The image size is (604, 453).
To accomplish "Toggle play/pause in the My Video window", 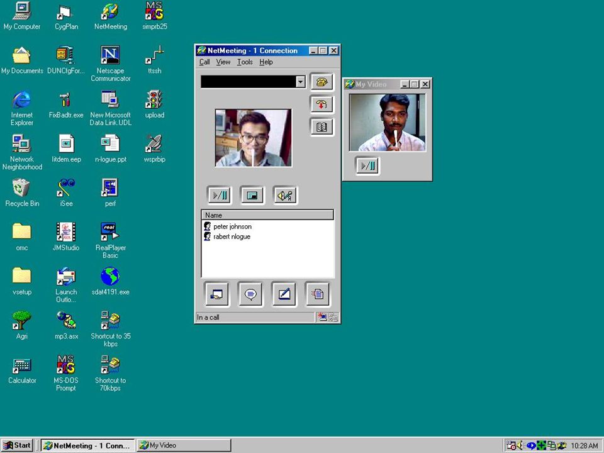I will pyautogui.click(x=367, y=165).
